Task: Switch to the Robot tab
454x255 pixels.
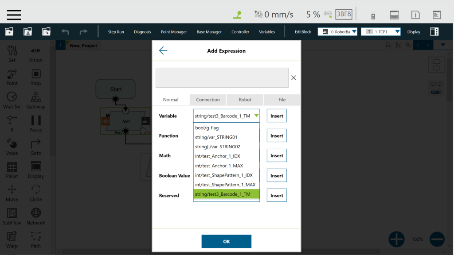Action: (x=245, y=100)
